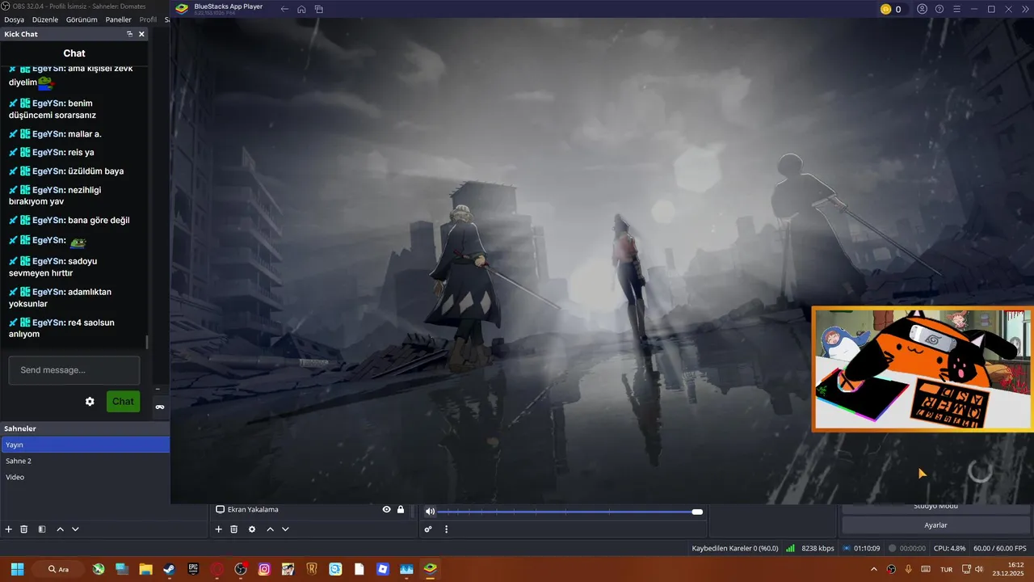Screen dimensions: 1034x582
Task: Click the TUR keyboard language indicator
Action: pos(946,569)
